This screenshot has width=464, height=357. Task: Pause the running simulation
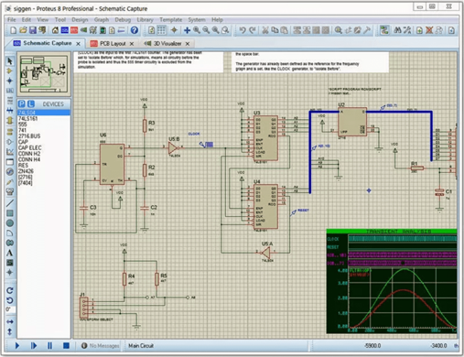tap(49, 346)
